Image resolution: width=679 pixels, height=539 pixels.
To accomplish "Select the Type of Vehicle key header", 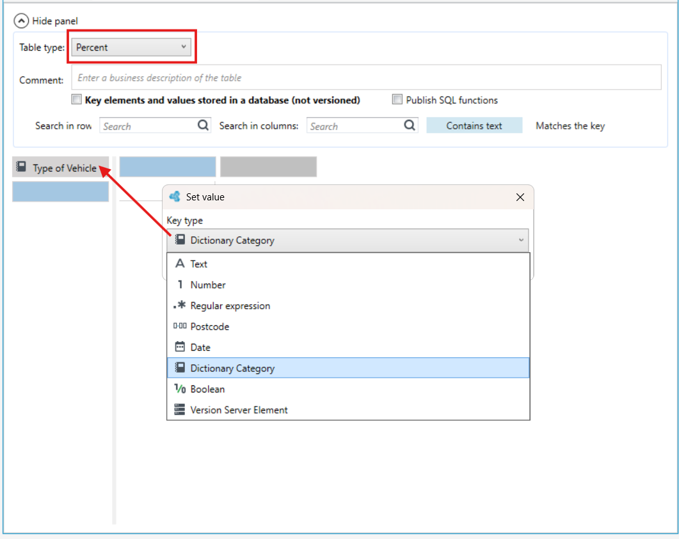I will [x=61, y=167].
